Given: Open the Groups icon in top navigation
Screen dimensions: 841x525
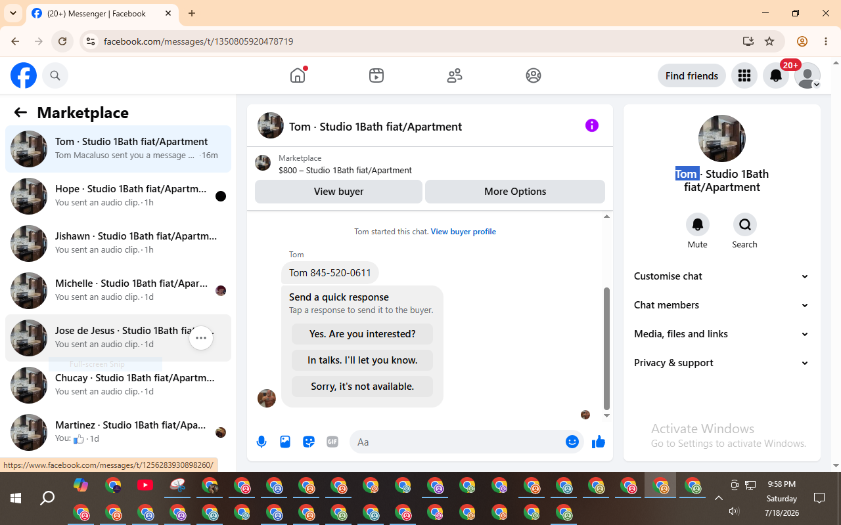Looking at the screenshot, I should pyautogui.click(x=534, y=75).
